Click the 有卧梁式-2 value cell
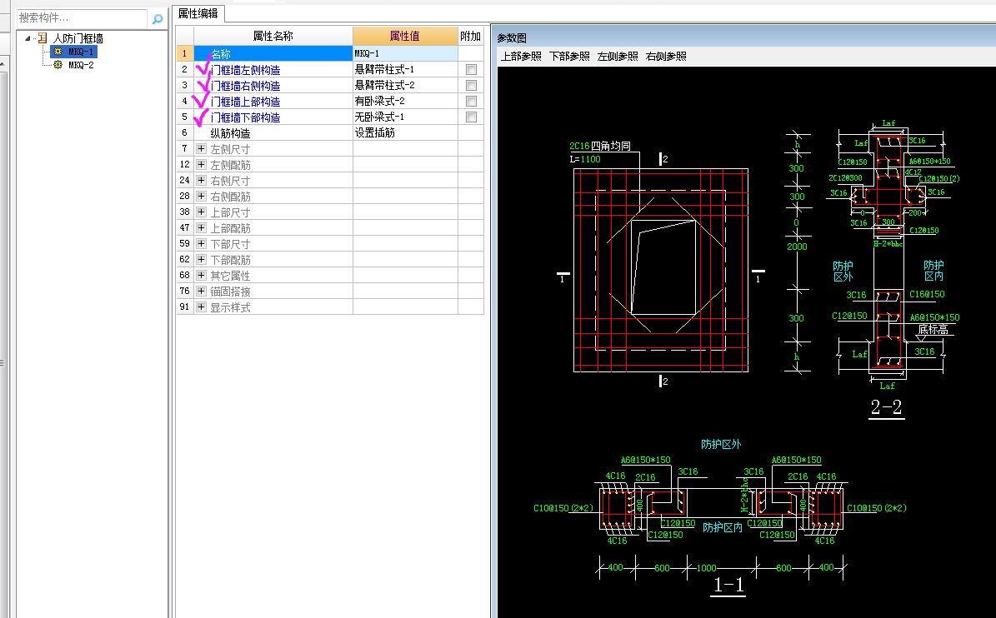 (404, 101)
